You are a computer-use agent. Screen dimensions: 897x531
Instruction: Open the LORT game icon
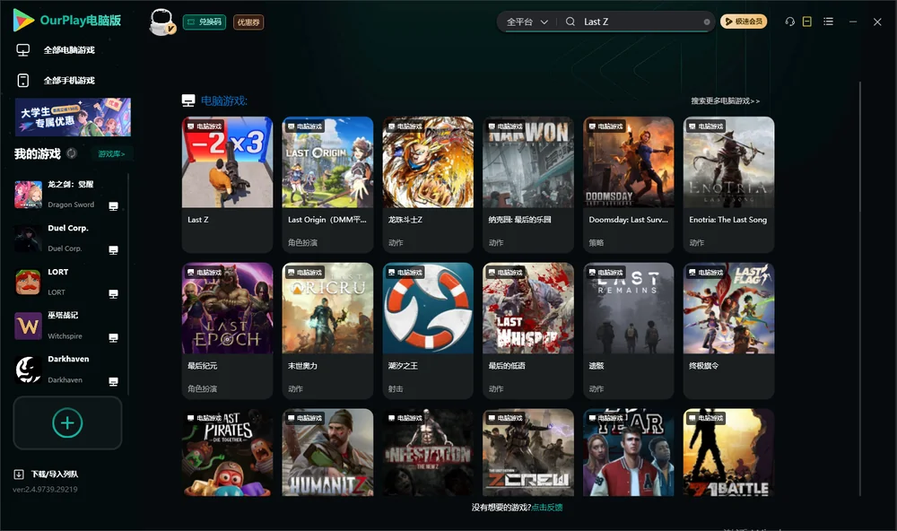pos(28,282)
